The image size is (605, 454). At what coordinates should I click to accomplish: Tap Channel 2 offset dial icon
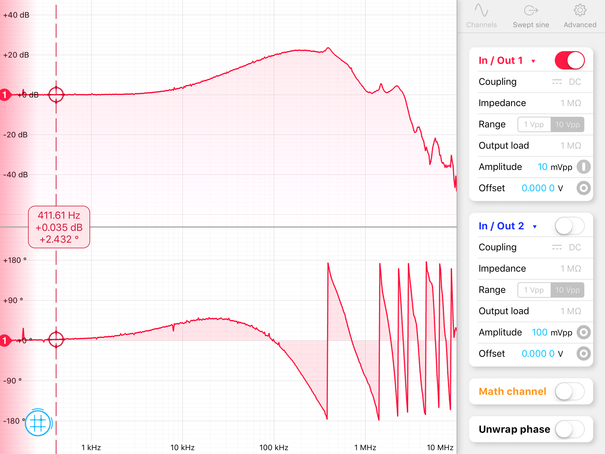pos(583,354)
